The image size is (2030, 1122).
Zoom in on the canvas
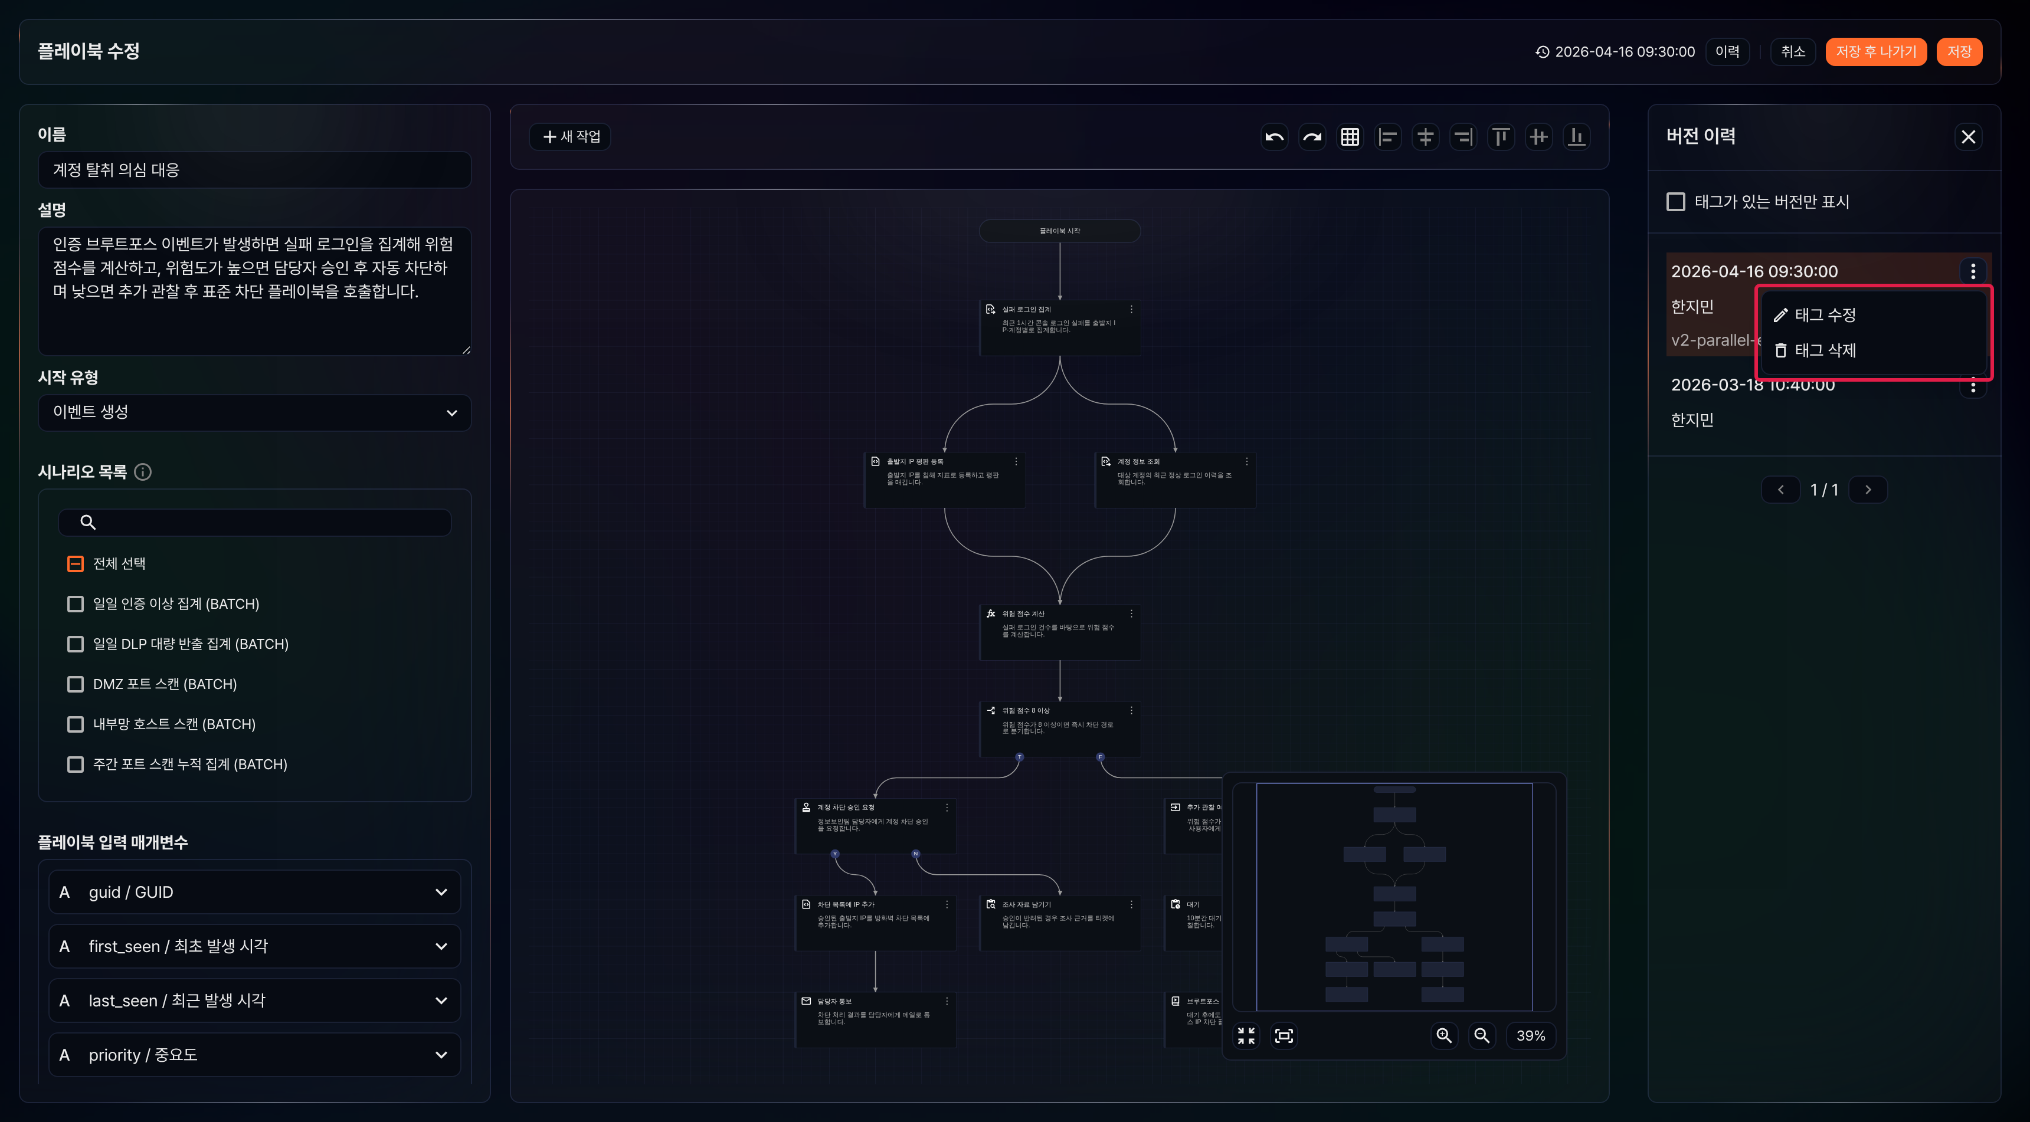[x=1443, y=1035]
